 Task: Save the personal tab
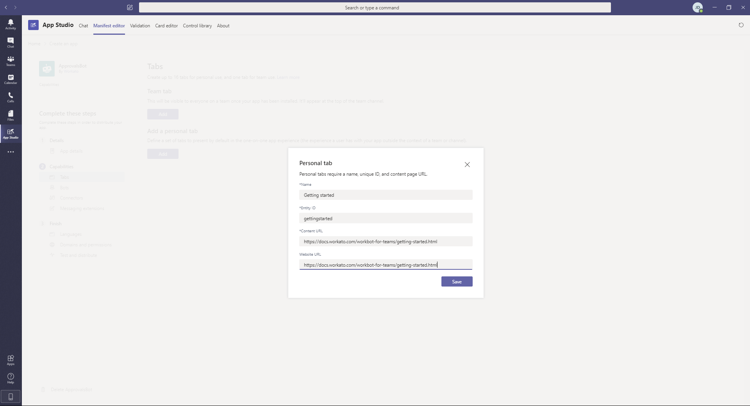pos(457,281)
